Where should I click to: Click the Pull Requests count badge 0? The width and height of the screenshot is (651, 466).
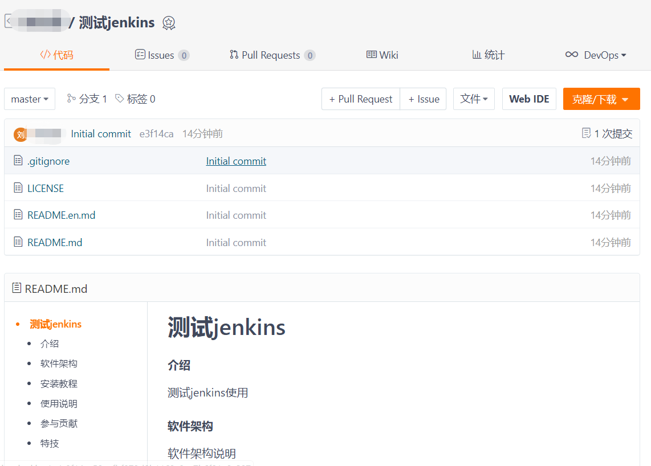point(310,55)
